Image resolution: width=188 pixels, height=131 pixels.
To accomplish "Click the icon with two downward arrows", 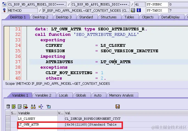I will [33, 106].
